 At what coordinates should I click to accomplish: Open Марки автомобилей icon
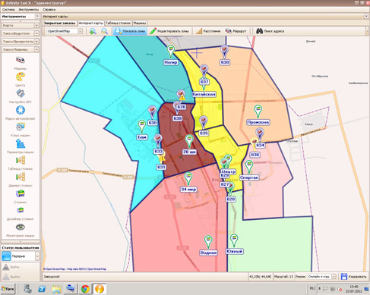[x=21, y=110]
